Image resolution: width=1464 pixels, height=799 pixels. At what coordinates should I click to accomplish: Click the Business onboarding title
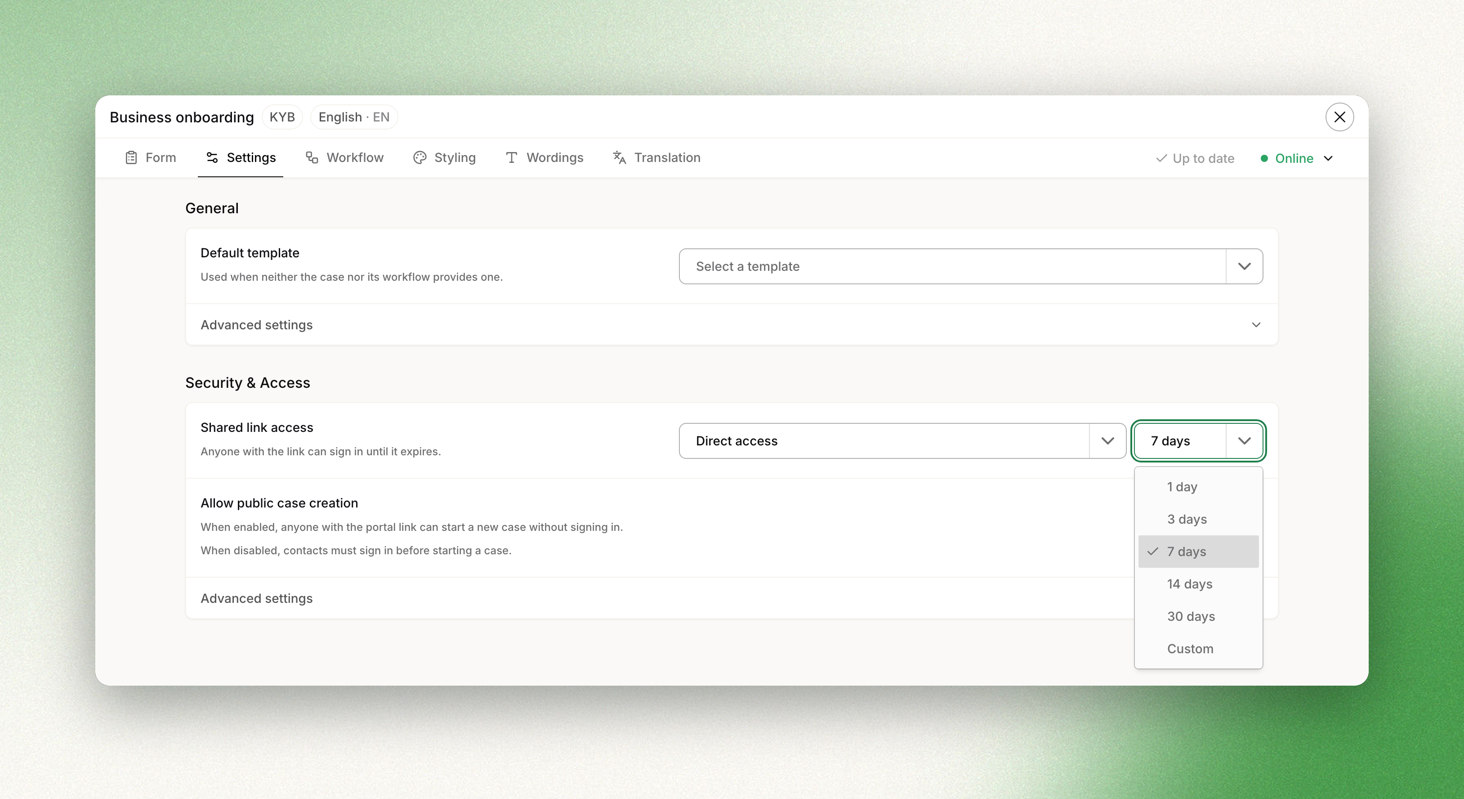tap(182, 117)
